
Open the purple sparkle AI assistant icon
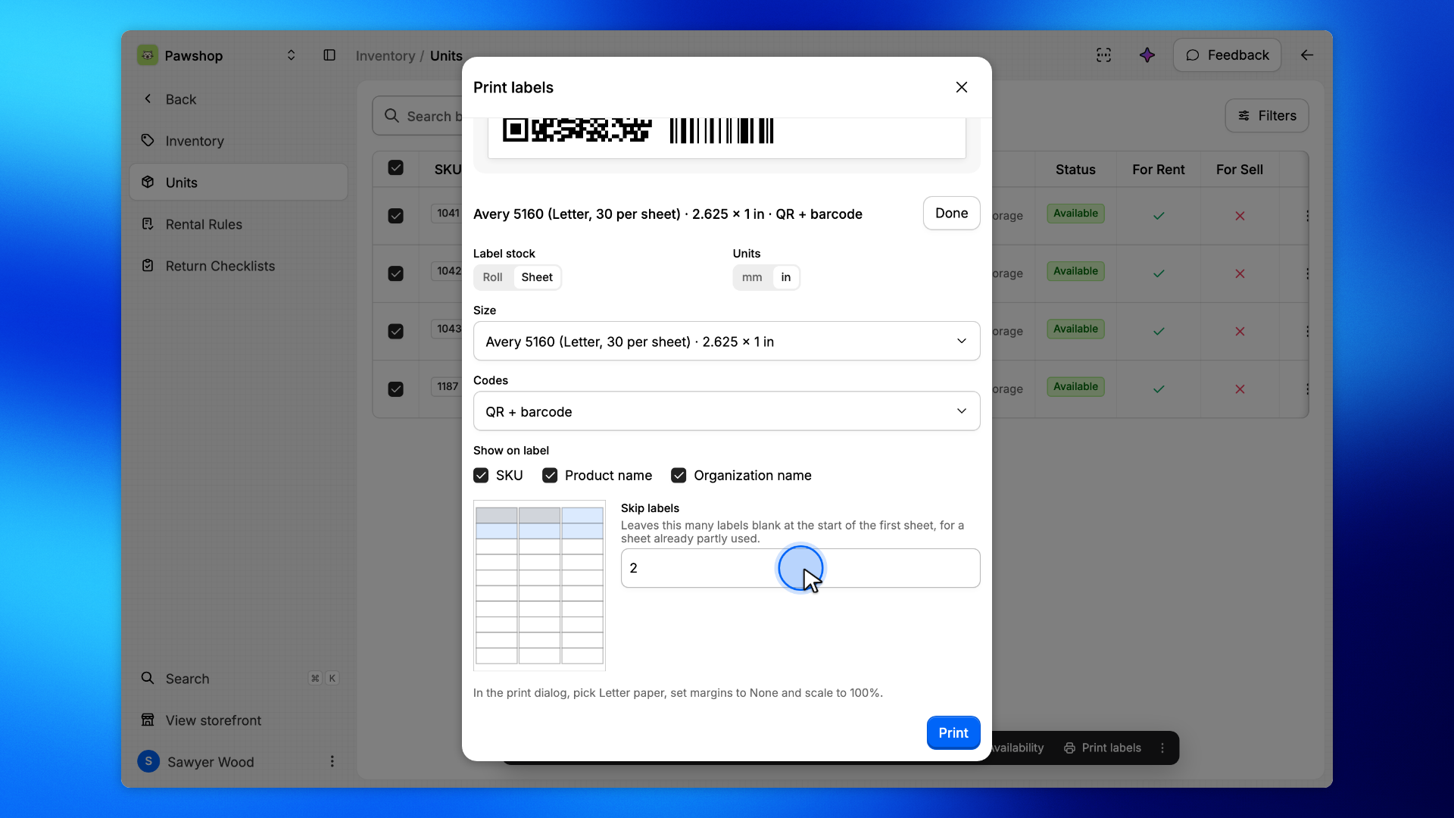tap(1147, 55)
